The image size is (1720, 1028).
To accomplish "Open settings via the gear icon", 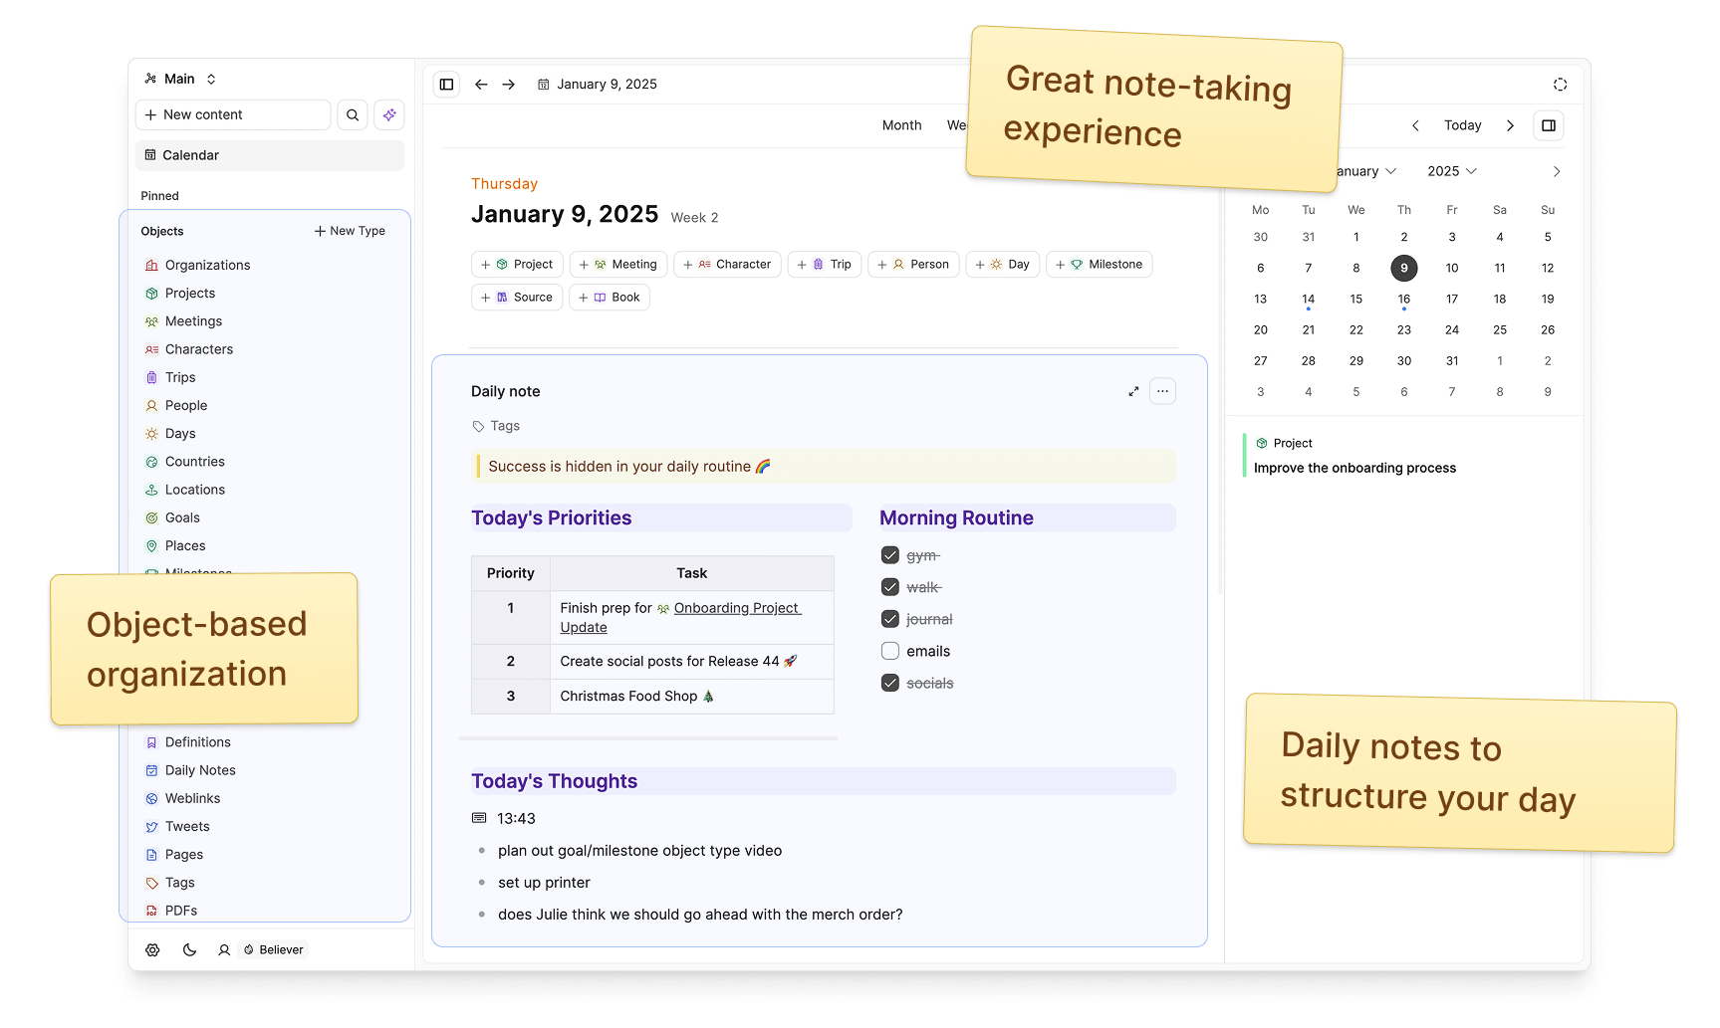I will 152,949.
